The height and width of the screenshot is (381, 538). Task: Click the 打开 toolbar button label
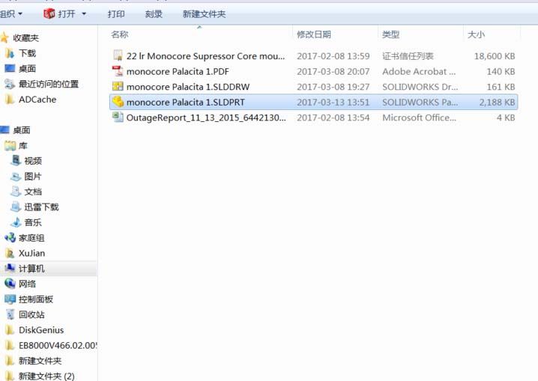(67, 14)
